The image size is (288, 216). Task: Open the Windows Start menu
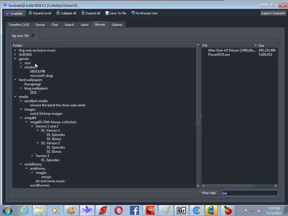pos(8,210)
